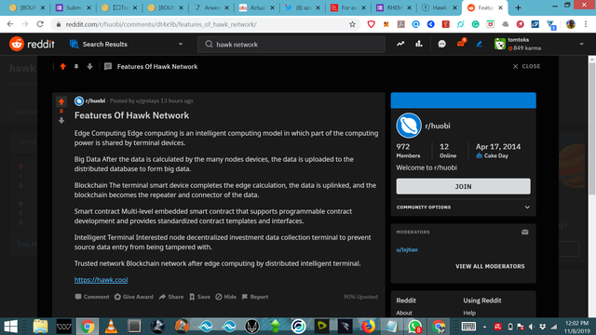Open the footer About link
The height and width of the screenshot is (335, 596).
[404, 313]
